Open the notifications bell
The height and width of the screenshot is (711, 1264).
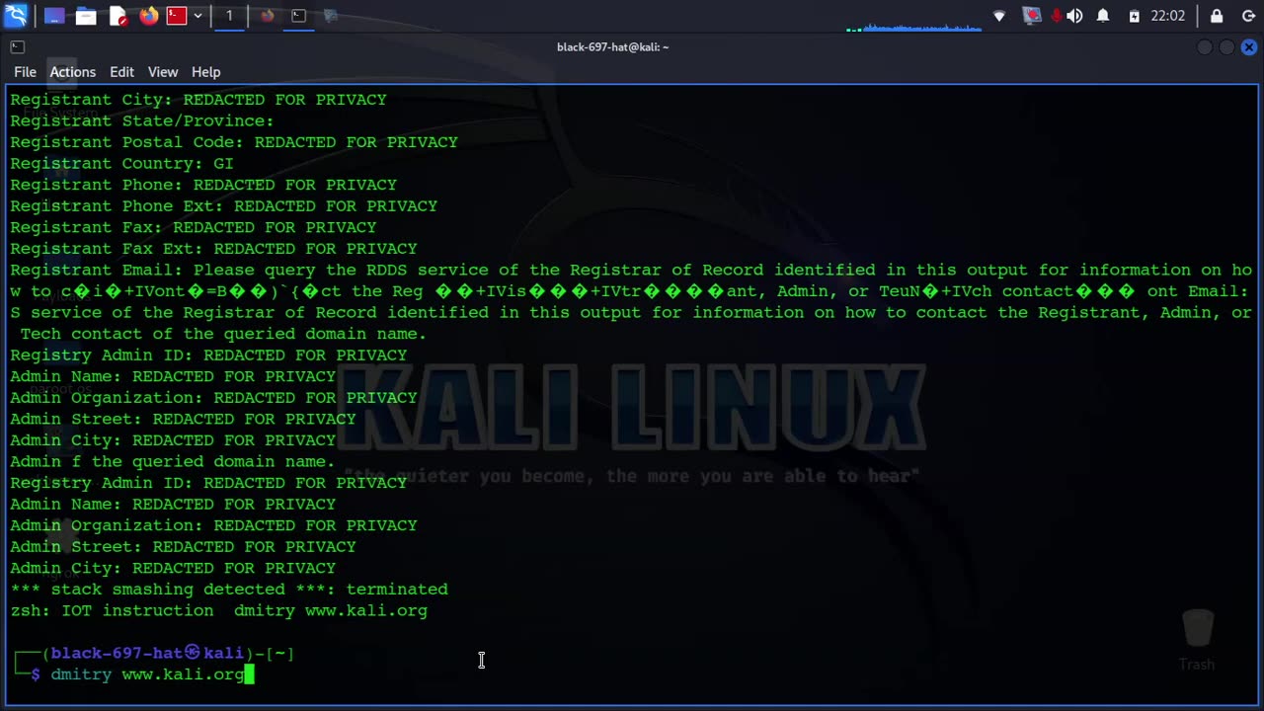1103,16
